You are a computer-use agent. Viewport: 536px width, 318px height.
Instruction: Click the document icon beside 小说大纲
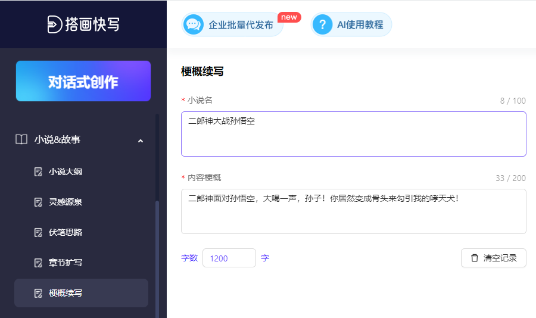click(38, 172)
